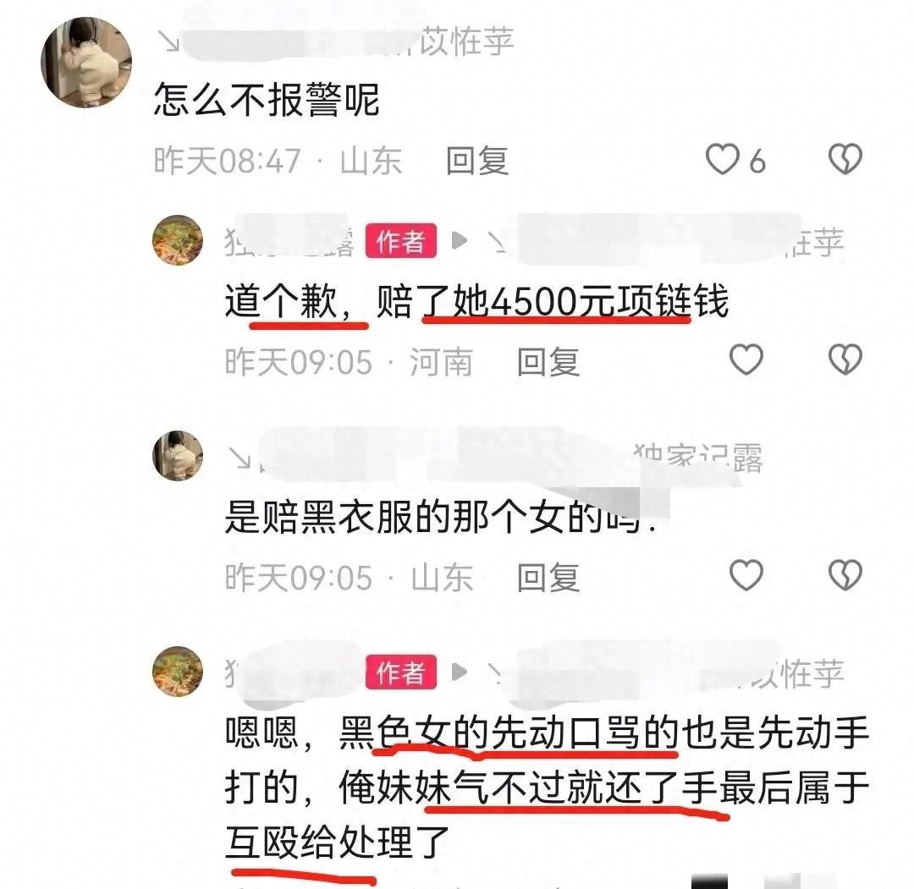Tap reply-arrow triangle after last 作者 badge
Viewport: 914px width, 889px height.
[460, 672]
